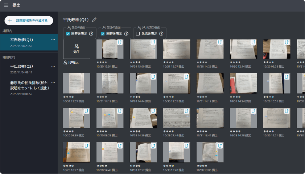Click return icon on 10/28 14:49 submission
This screenshot has width=305, height=174.
coord(120,145)
